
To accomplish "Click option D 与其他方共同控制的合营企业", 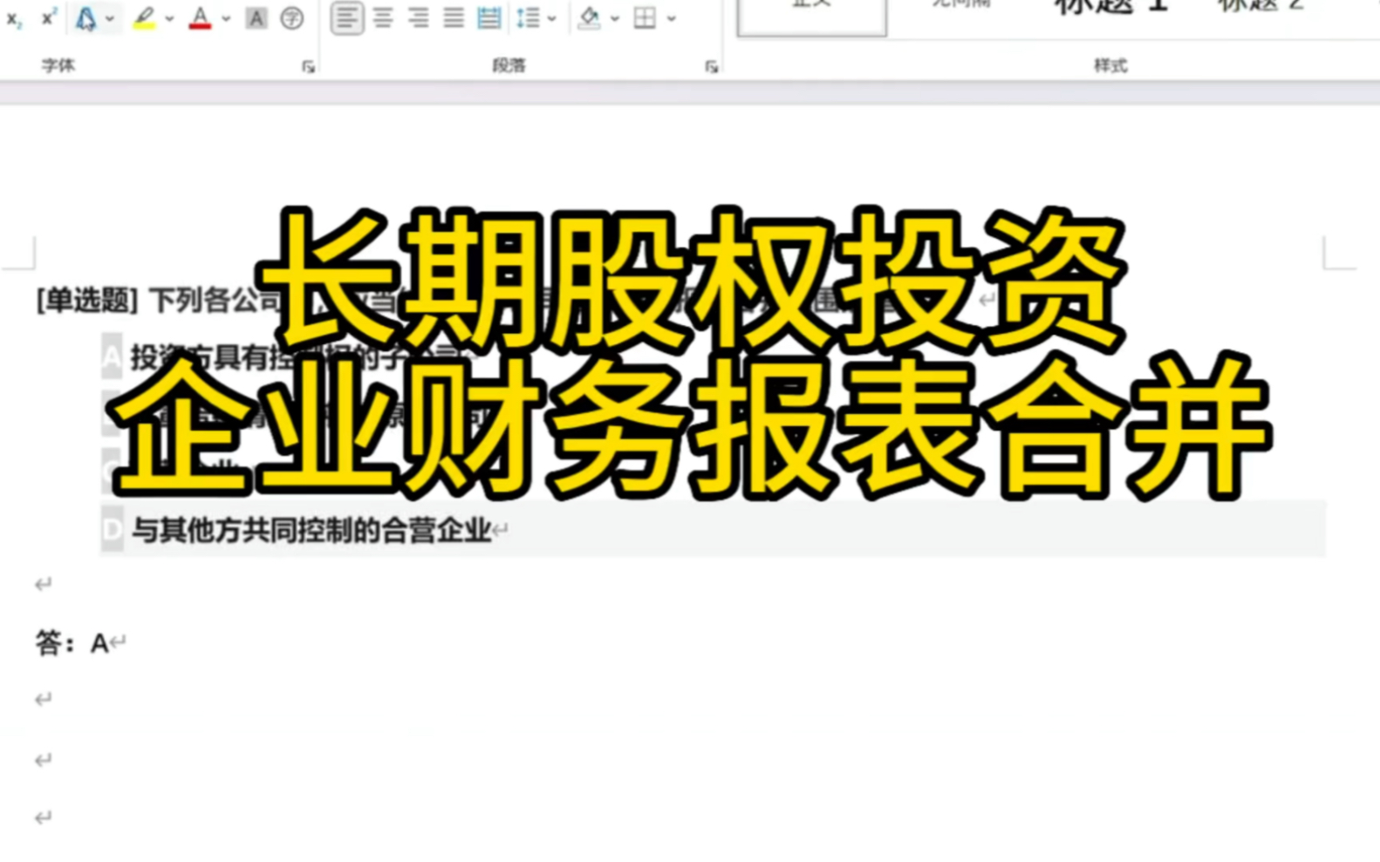I will pyautogui.click(x=311, y=530).
